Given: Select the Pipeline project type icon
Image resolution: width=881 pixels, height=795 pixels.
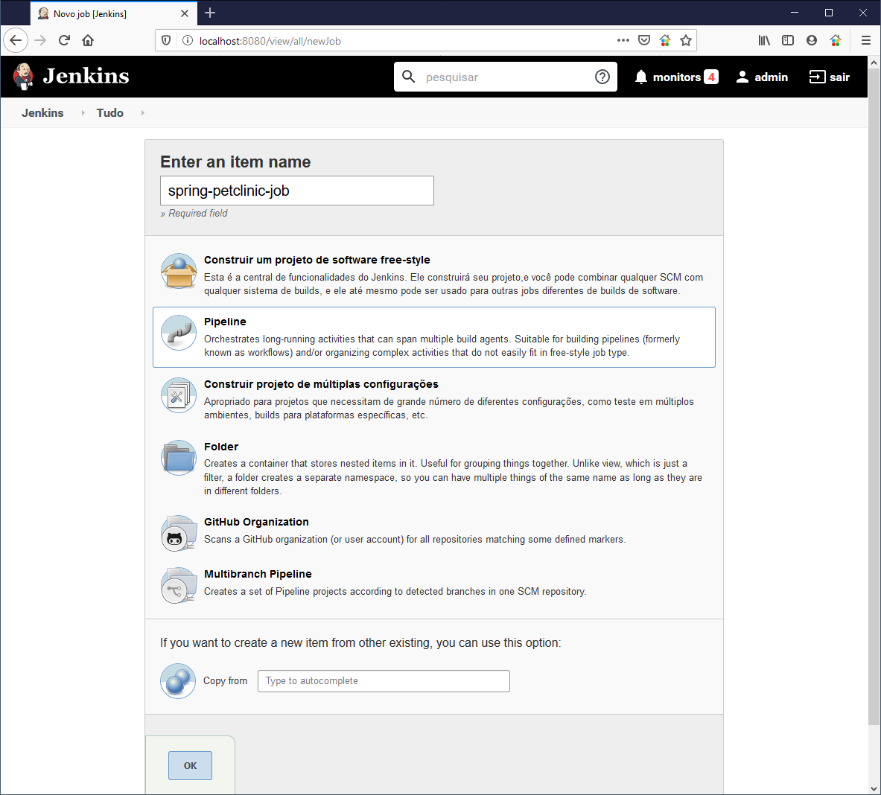Looking at the screenshot, I should [179, 333].
